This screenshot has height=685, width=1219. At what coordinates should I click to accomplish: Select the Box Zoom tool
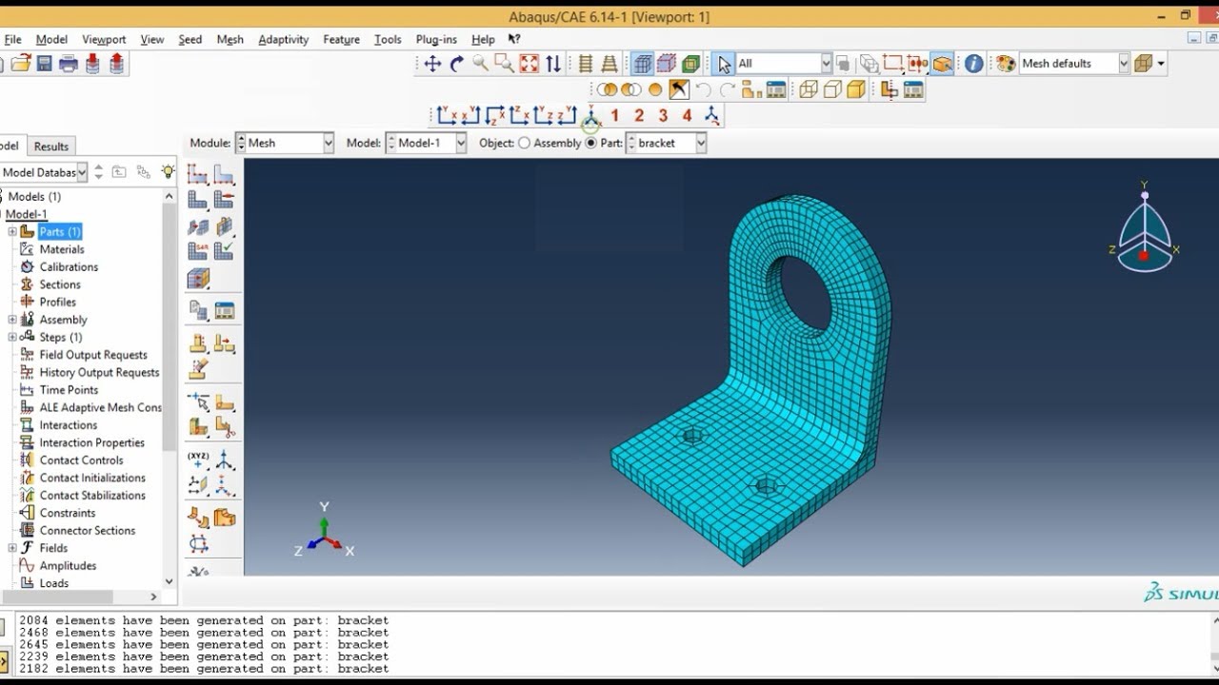(x=504, y=64)
